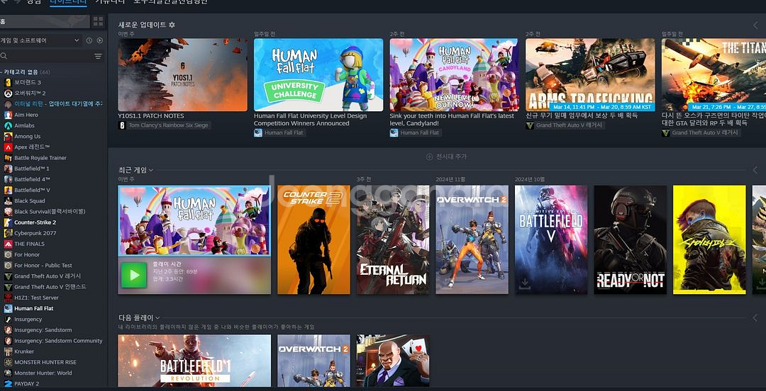The height and width of the screenshot is (391, 766).
Task: Click the Human Fall Flat icon under Candyland news
Action: [394, 132]
